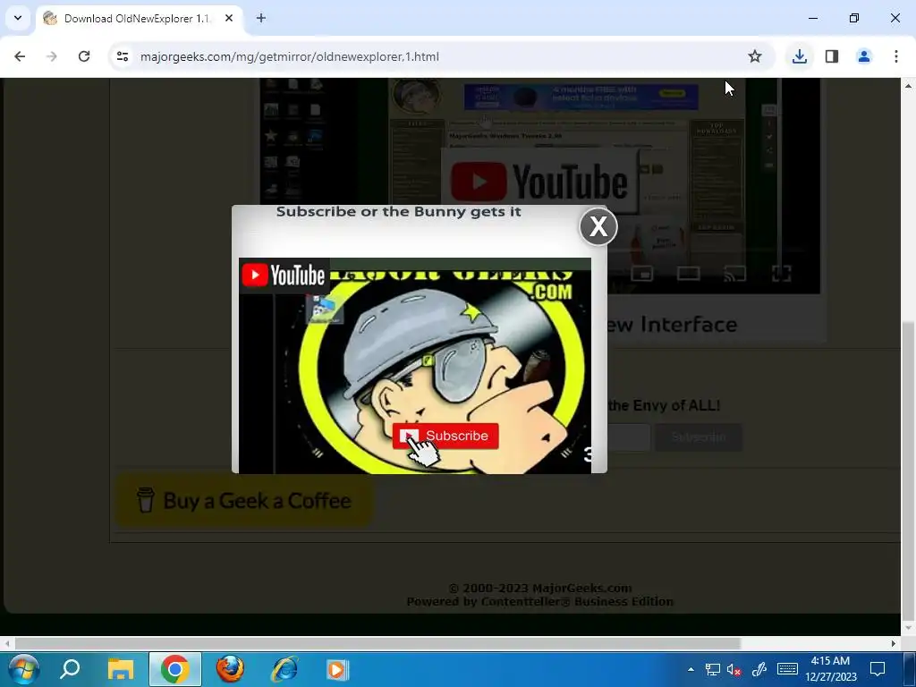Open the notification center icon
This screenshot has height=687, width=916.
(878, 669)
